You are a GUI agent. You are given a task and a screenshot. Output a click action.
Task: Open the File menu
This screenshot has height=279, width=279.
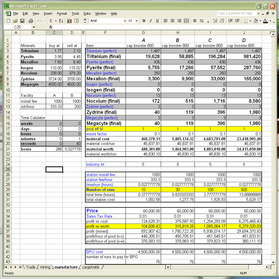pos(16,13)
